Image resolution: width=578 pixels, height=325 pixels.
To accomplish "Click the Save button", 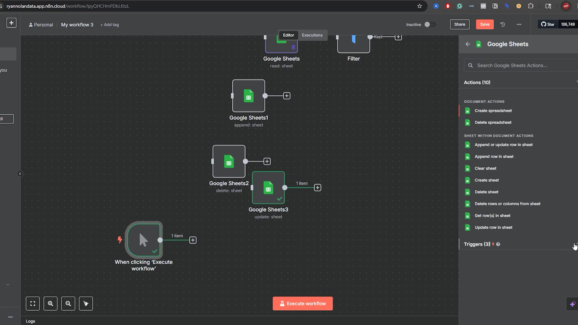I will 485,24.
